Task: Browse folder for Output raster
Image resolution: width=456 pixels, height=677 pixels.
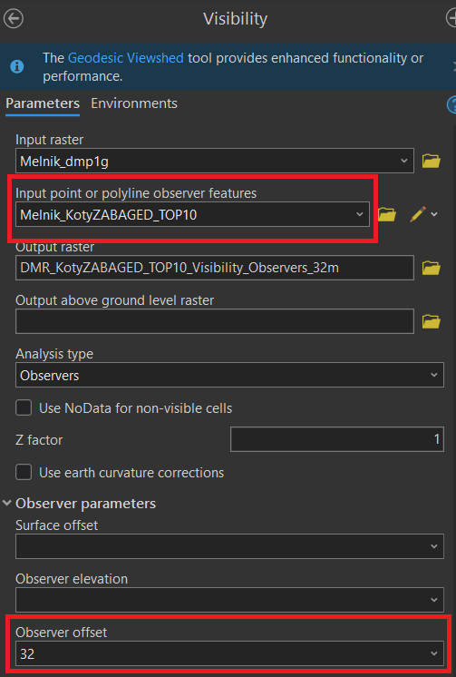Action: coord(431,268)
